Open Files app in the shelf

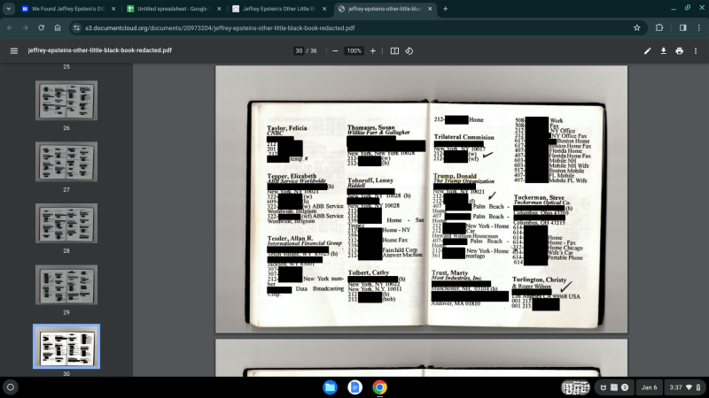[330, 387]
